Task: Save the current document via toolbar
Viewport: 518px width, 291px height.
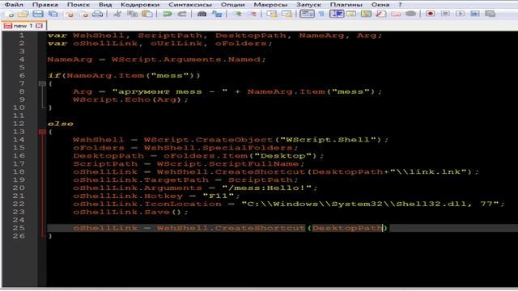Action: pyautogui.click(x=38, y=14)
